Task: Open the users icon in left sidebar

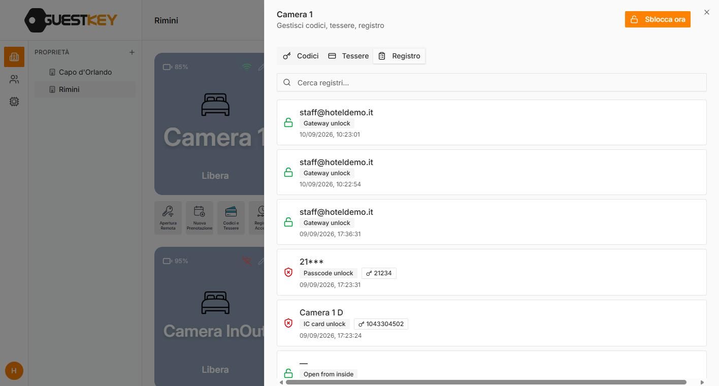Action: pos(14,79)
